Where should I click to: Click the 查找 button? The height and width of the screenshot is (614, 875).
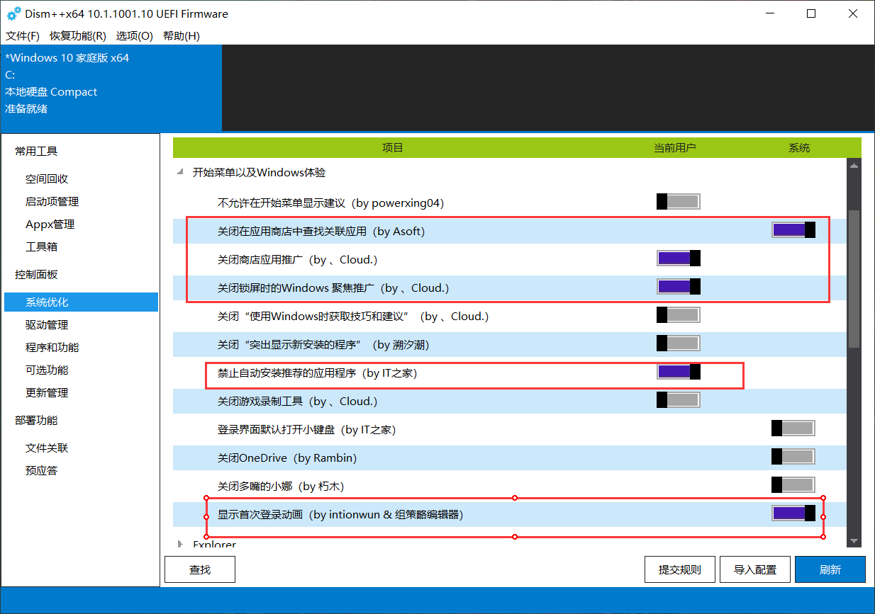200,569
